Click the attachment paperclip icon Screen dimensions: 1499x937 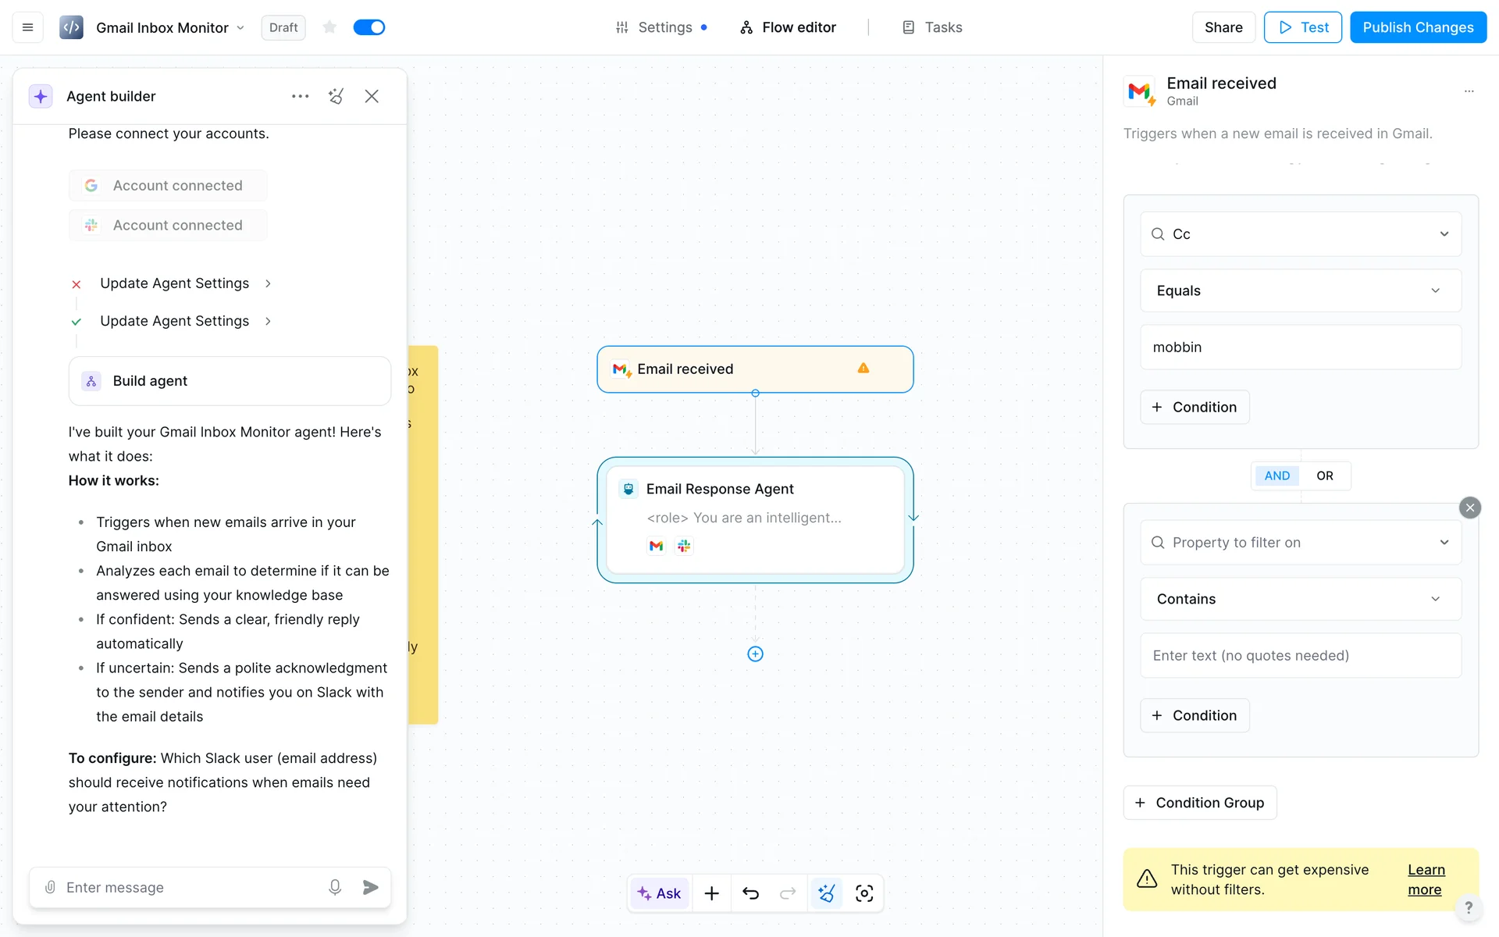coord(50,887)
